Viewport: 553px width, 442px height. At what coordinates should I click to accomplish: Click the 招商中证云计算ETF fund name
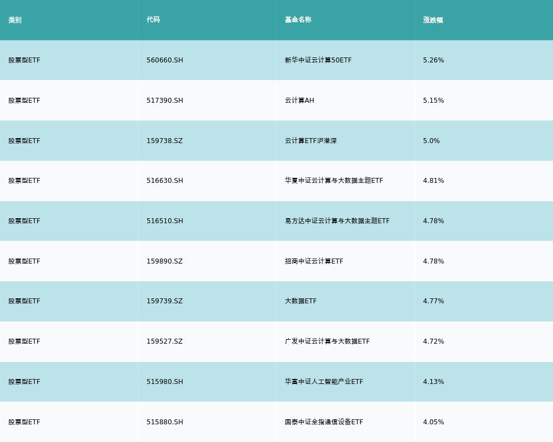point(314,261)
